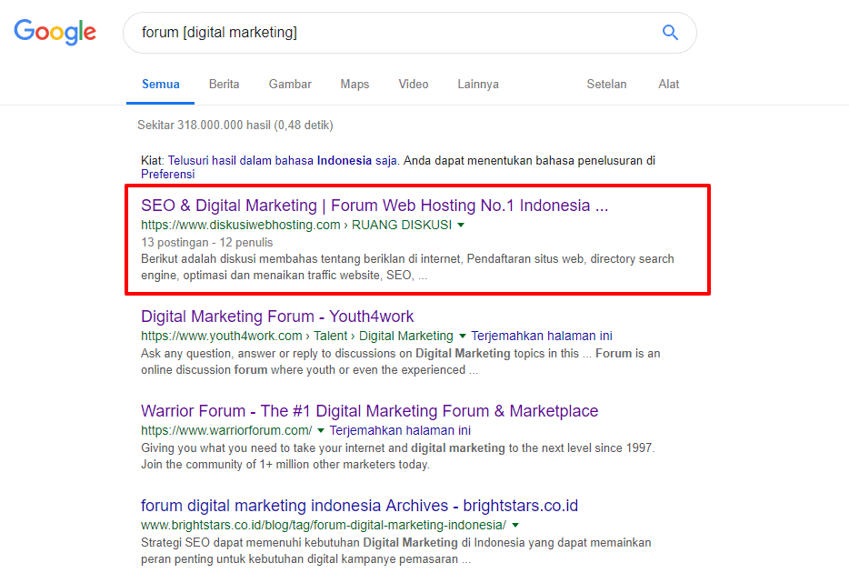Open Digital Marketing Forum - Youth4work result
Viewport: 849px width, 583px height.
[276, 317]
